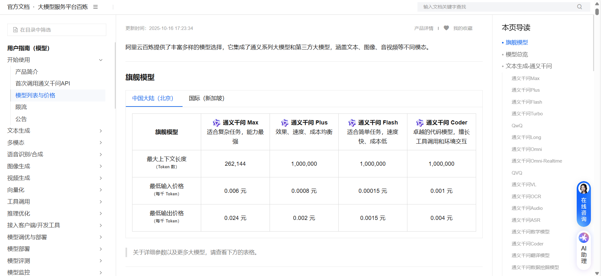
Task: Open the 产品详情 link
Action: pyautogui.click(x=423, y=28)
